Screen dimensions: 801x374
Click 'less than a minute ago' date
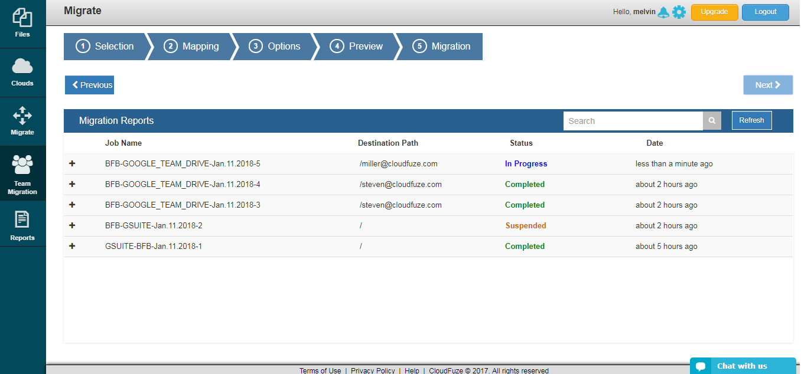(674, 163)
